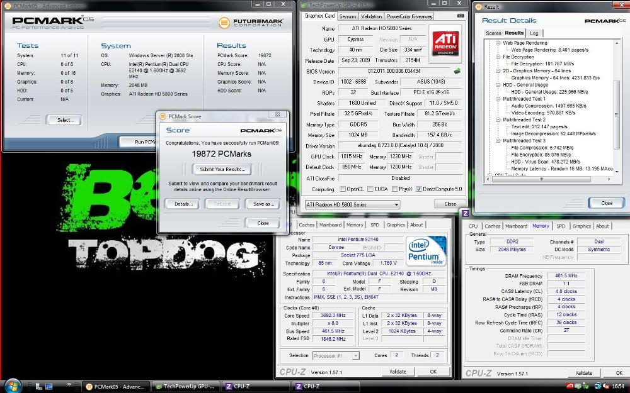The width and height of the screenshot is (630, 393).
Task: Collapse the Multithreaded Test 3 node
Action: tap(498, 141)
